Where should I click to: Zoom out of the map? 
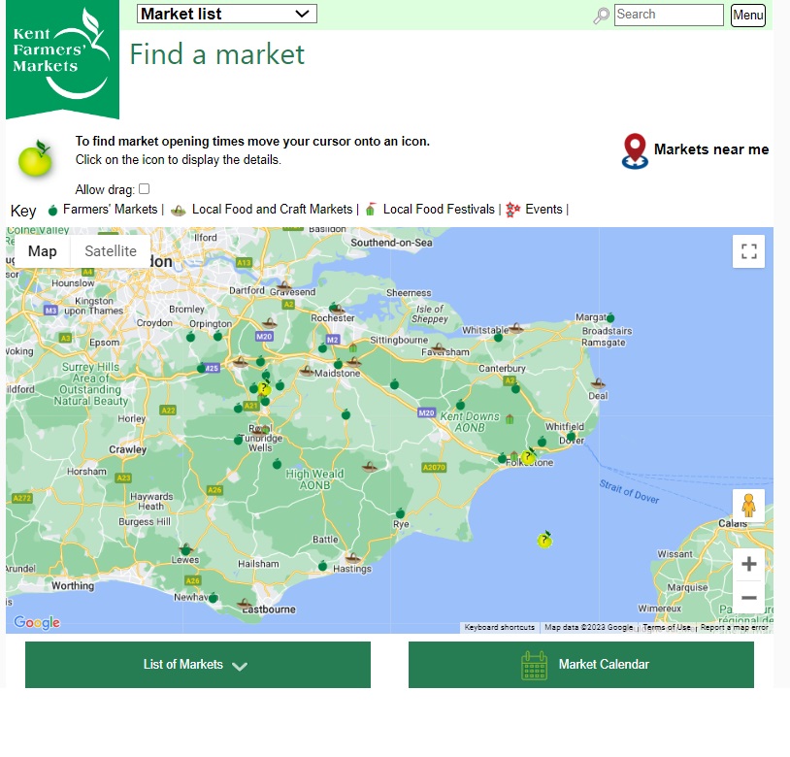click(x=748, y=598)
